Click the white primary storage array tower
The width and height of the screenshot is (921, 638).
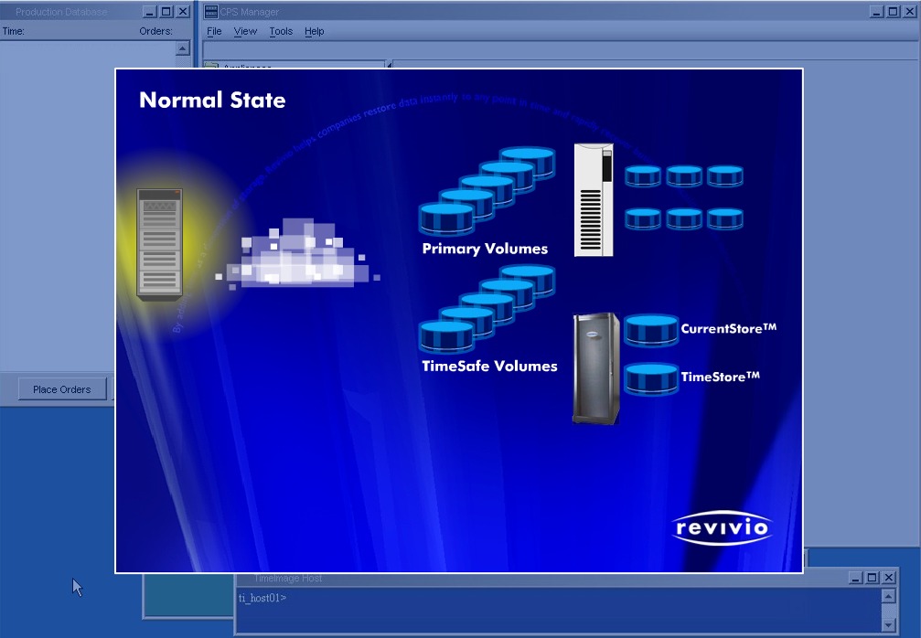(x=594, y=200)
